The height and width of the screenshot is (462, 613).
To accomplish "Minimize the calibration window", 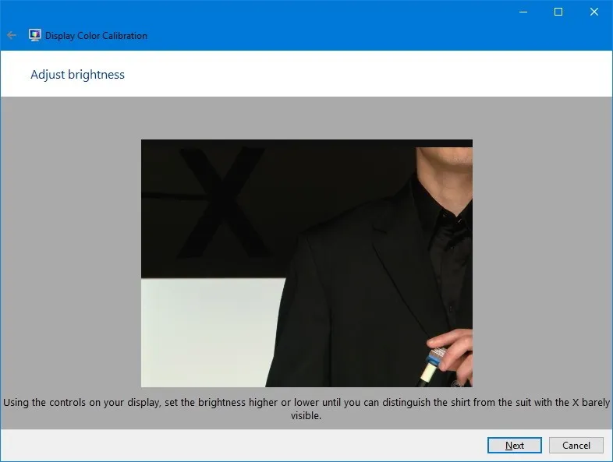I will 523,12.
